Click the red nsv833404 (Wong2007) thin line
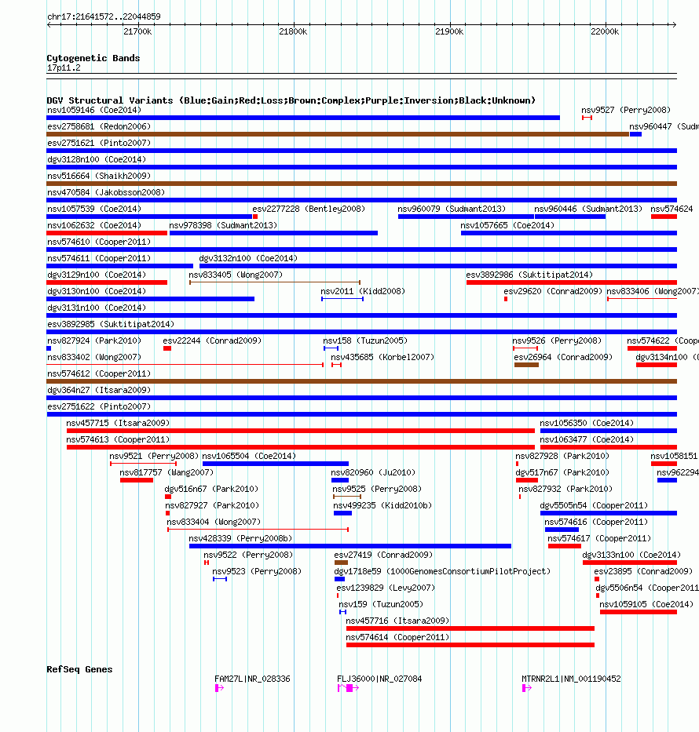 pyautogui.click(x=258, y=530)
